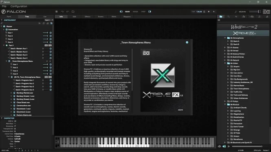Switch to the MAIN view

128,11
